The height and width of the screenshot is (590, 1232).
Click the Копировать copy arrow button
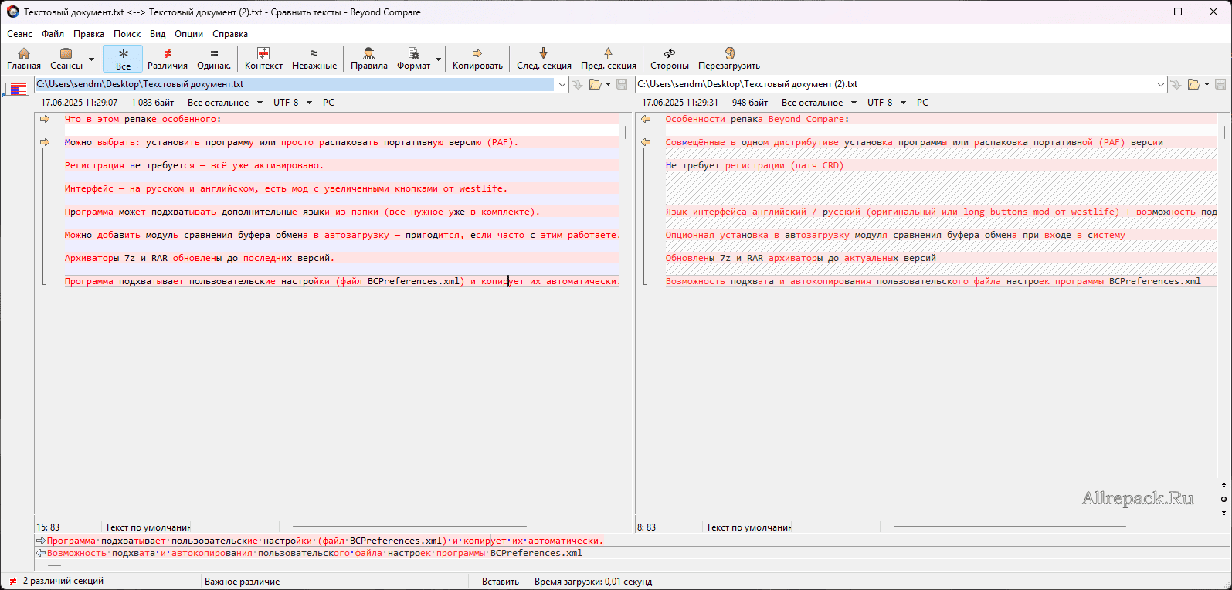[x=477, y=59]
